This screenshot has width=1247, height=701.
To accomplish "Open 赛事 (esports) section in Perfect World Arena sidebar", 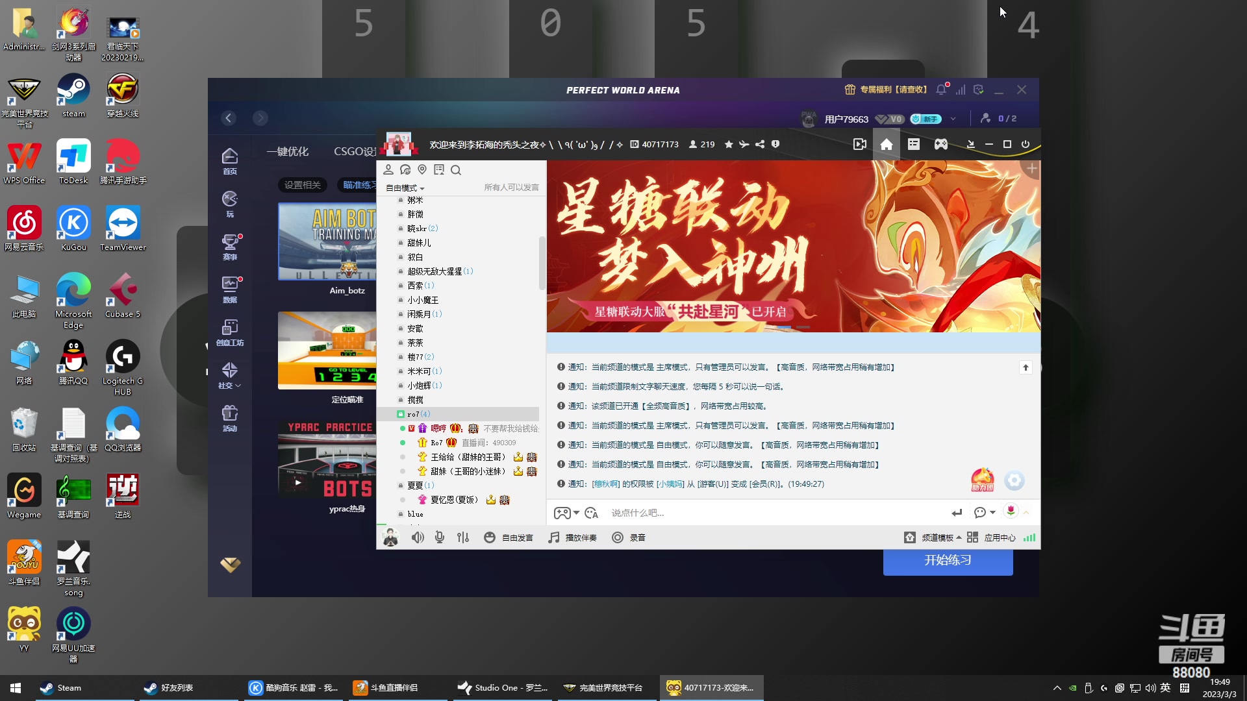I will tap(230, 247).
